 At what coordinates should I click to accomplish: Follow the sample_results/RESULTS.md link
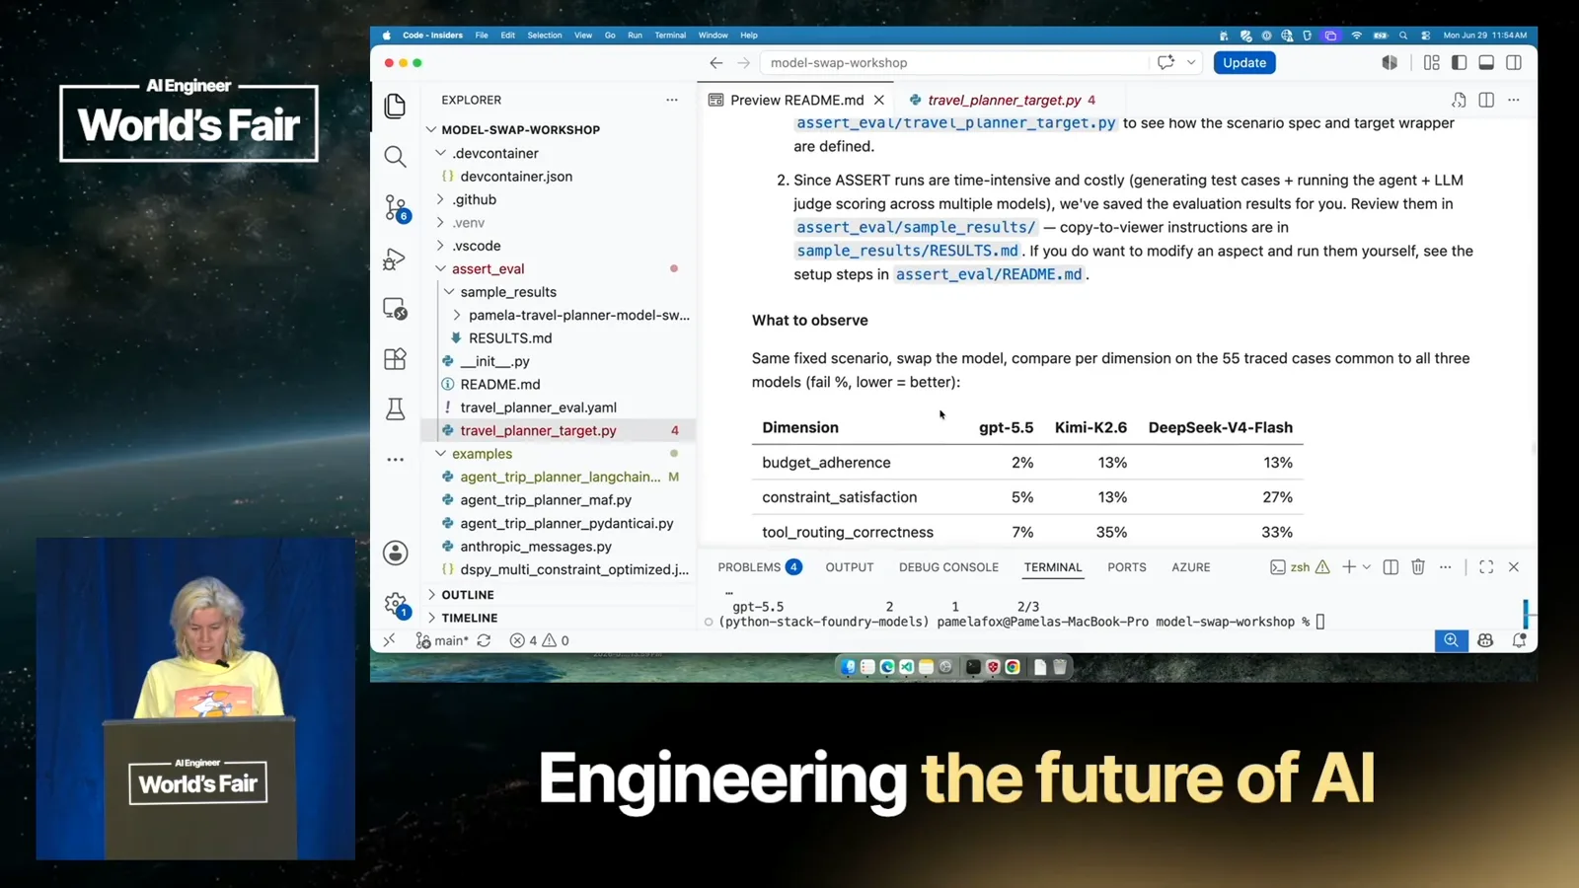pyautogui.click(x=908, y=251)
